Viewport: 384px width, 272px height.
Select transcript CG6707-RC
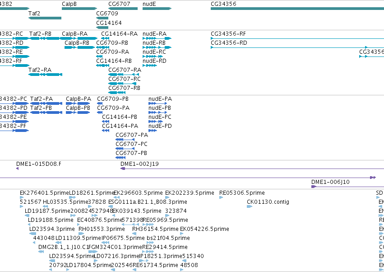[122, 84]
